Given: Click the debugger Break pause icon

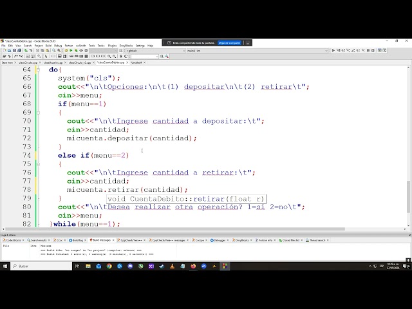Looking at the screenshot, I should (x=368, y=50).
